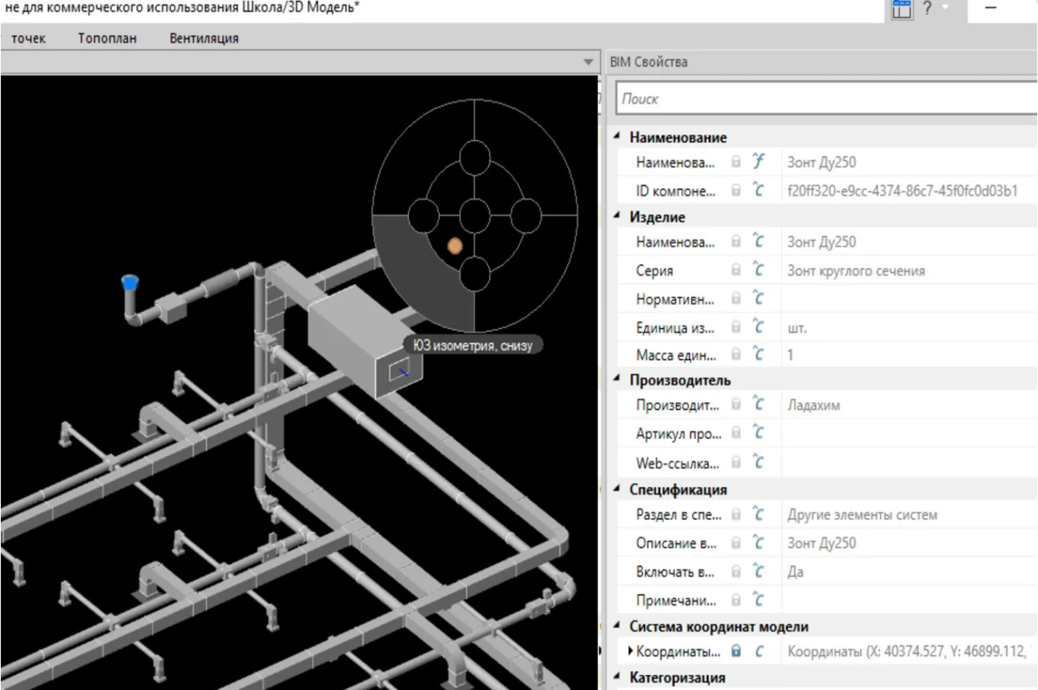Click the formula icon beside Наименование Зонт Ду250

759,162
